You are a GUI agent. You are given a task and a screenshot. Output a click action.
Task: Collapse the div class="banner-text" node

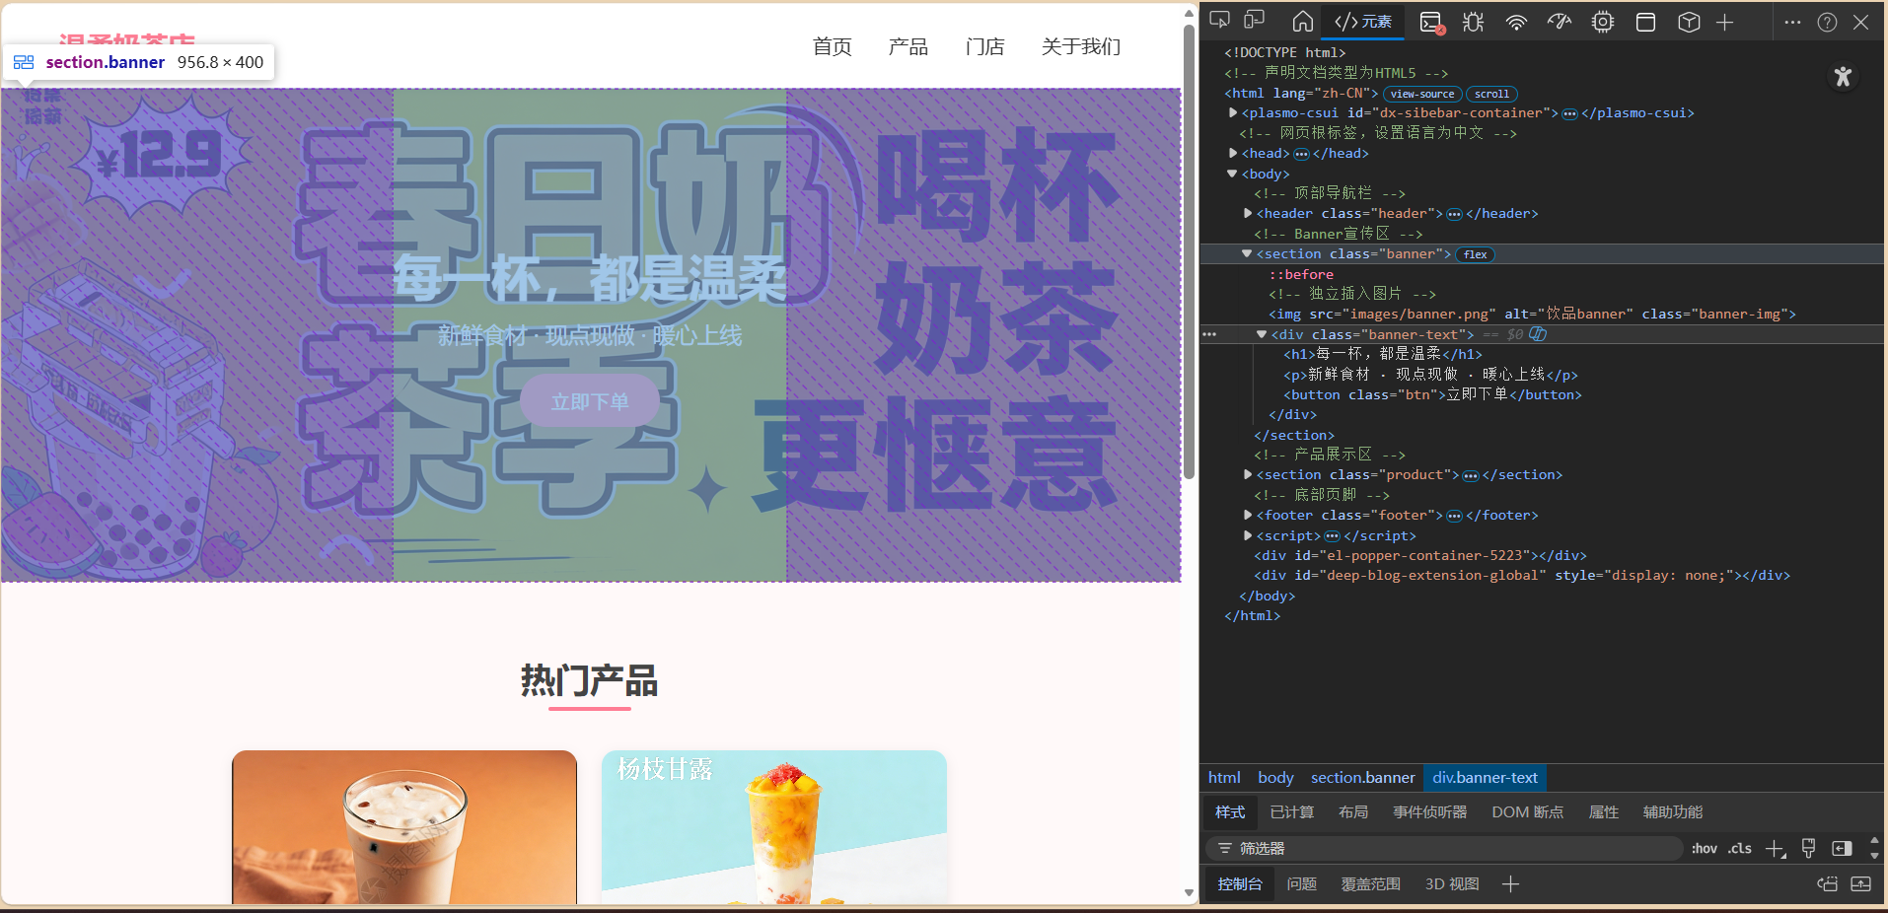pyautogui.click(x=1262, y=334)
